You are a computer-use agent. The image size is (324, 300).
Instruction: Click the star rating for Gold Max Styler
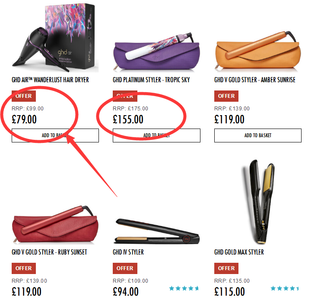click(285, 288)
